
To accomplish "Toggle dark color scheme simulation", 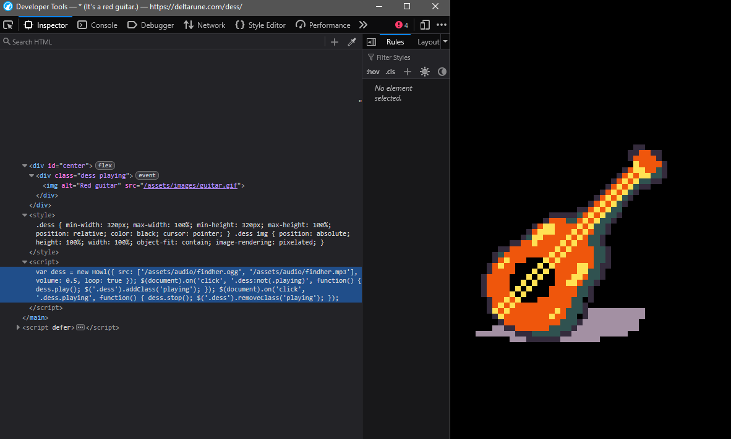I will 442,72.
